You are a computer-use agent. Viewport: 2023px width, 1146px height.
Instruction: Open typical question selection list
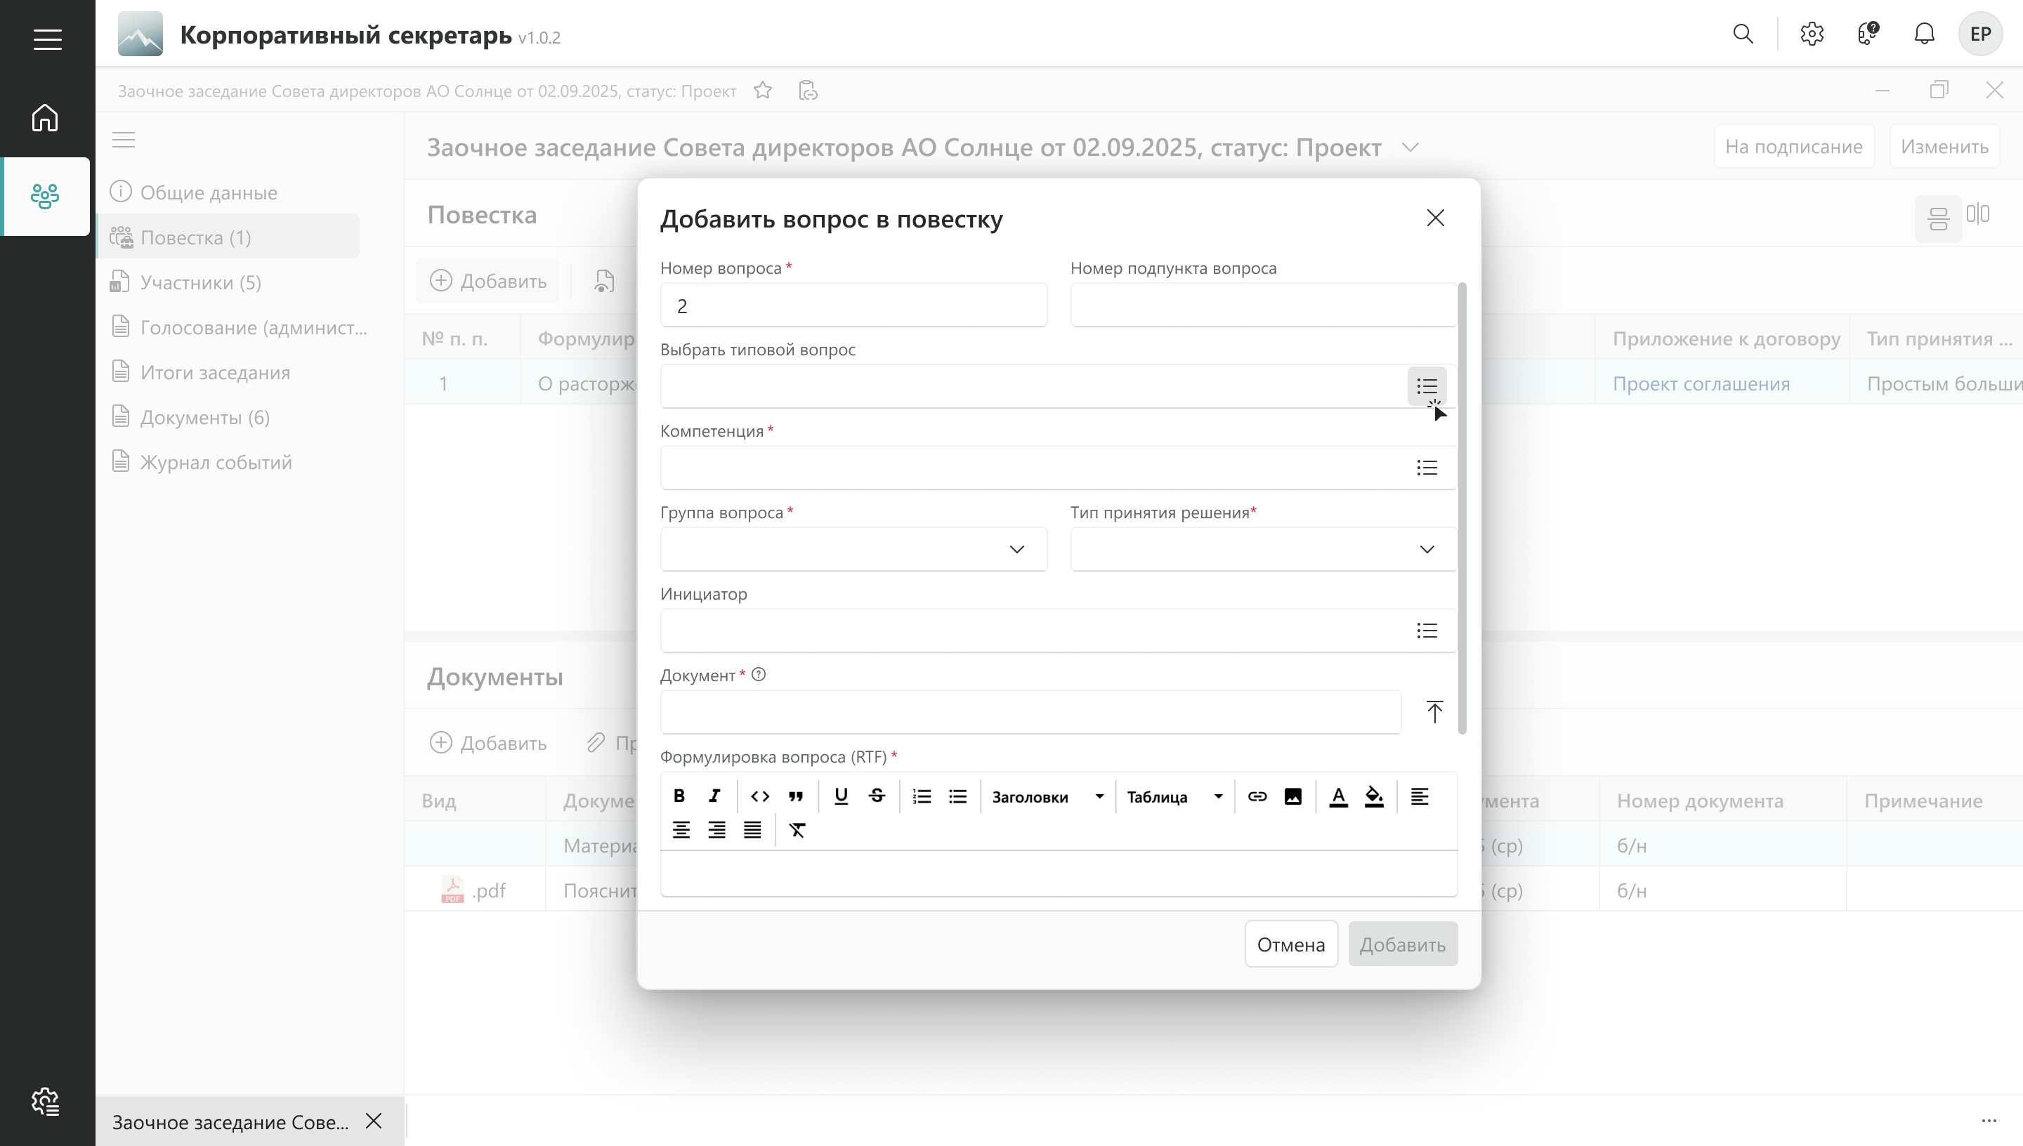(x=1427, y=386)
